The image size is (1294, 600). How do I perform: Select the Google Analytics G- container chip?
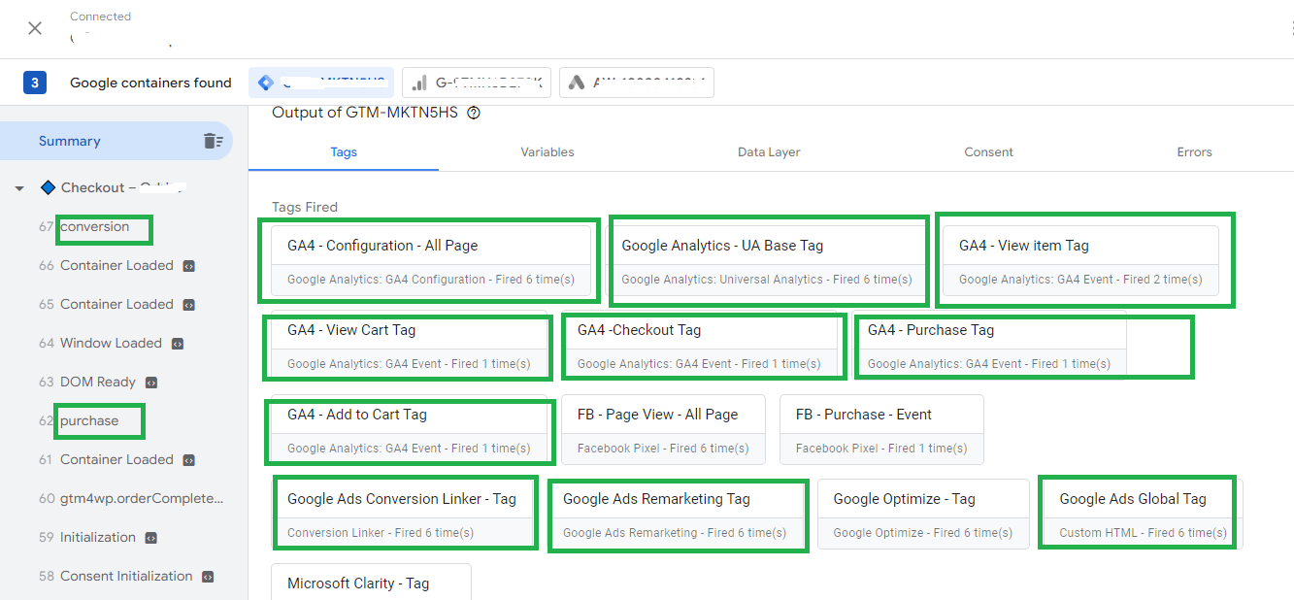coord(477,83)
